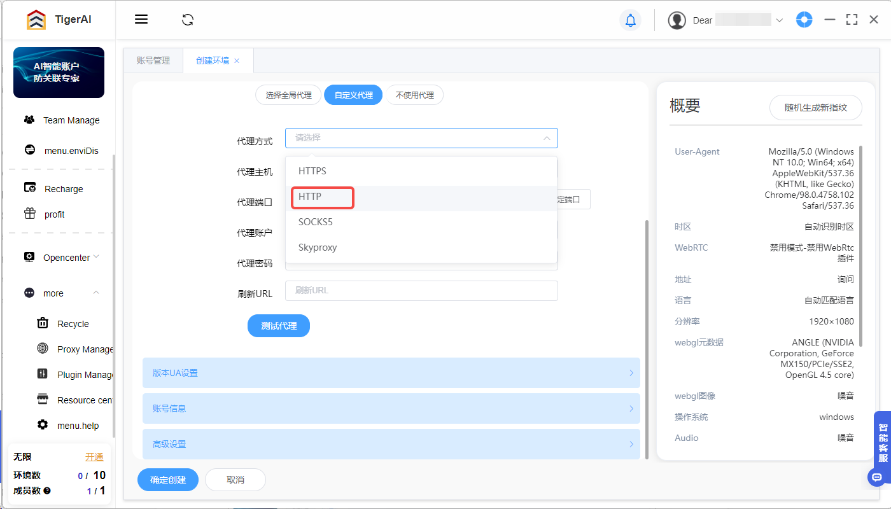This screenshot has height=509, width=891.
Task: Switch to the 创建环境 tab
Action: click(213, 60)
